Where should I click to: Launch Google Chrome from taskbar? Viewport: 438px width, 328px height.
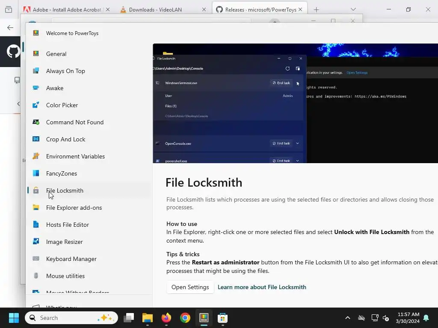click(185, 318)
